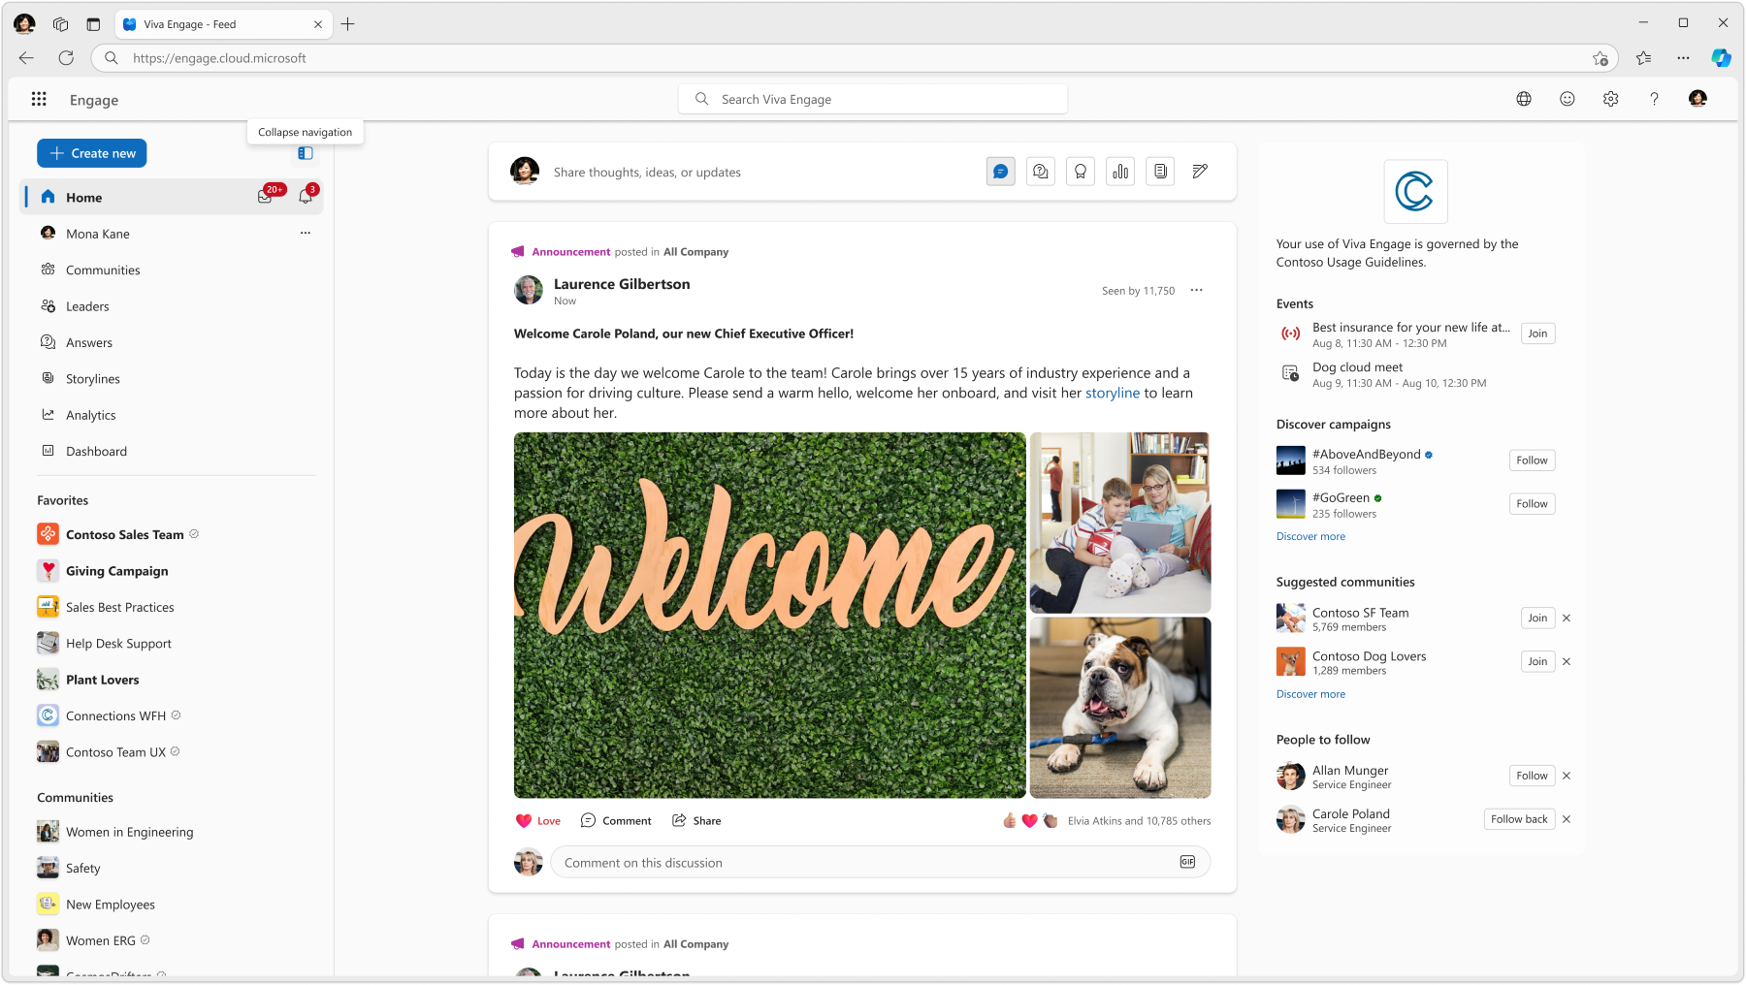Click Comment under the welcome post
The width and height of the screenshot is (1746, 985).
click(616, 821)
